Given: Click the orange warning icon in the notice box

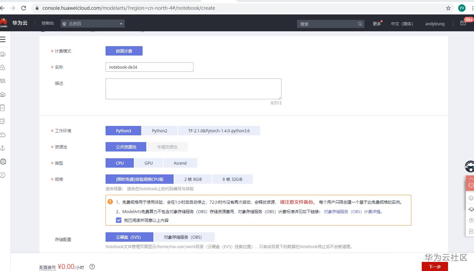Looking at the screenshot, I should point(110,202).
